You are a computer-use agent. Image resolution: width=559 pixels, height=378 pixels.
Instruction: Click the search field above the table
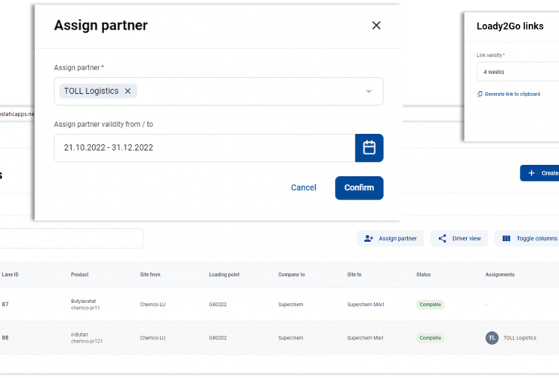(x=71, y=238)
